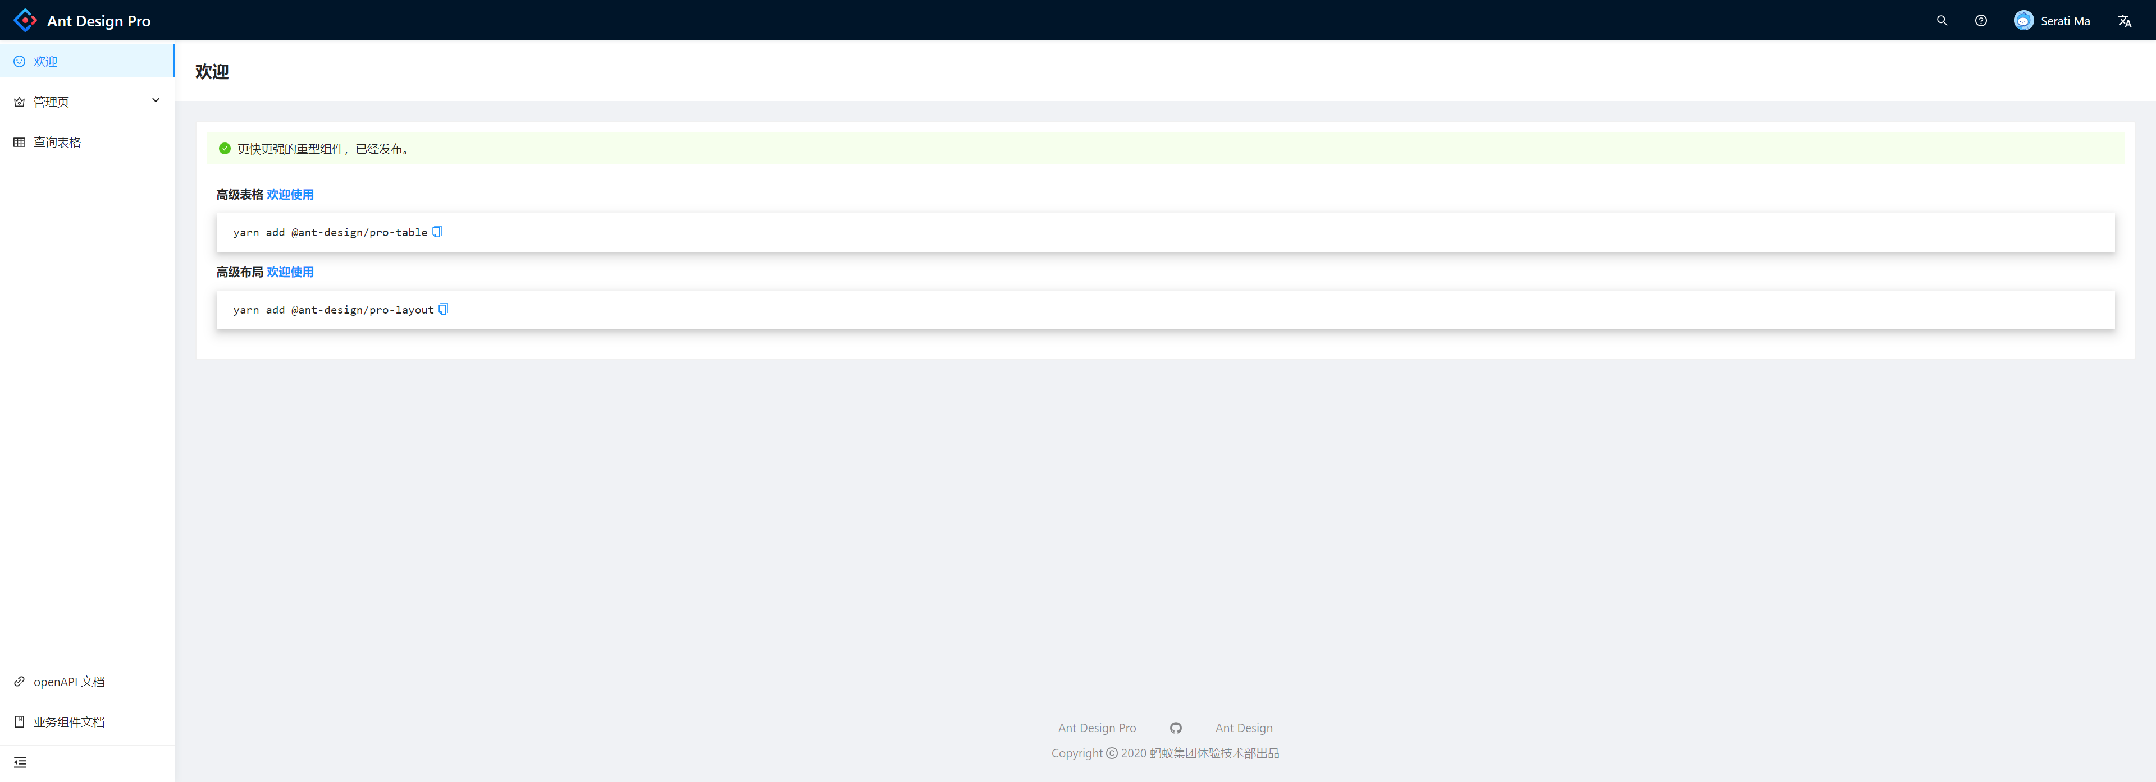
Task: Open the Ant Design Pro footer link
Action: pyautogui.click(x=1097, y=729)
